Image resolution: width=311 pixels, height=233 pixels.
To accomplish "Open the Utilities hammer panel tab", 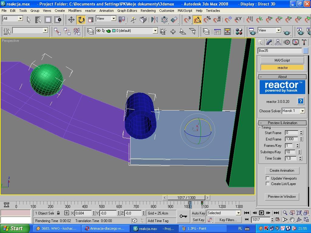I will pos(304,42).
